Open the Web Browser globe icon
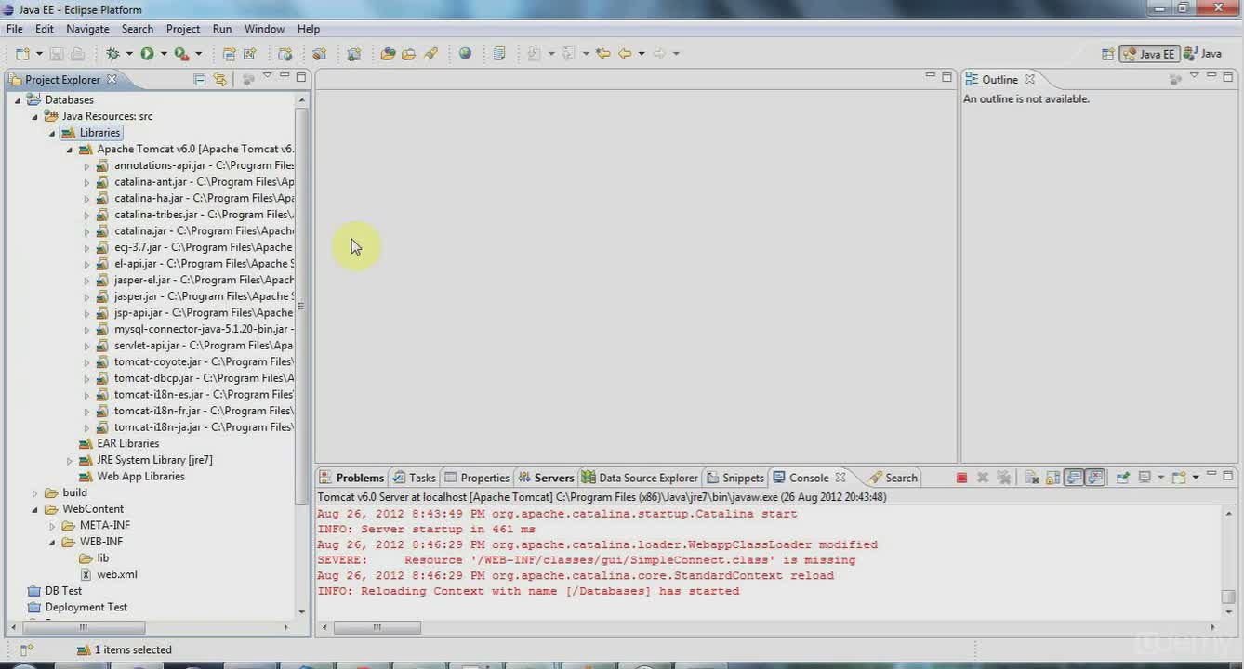 [465, 54]
